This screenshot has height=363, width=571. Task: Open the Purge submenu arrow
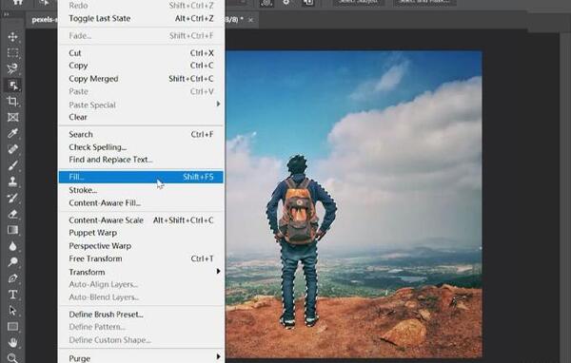point(218,356)
